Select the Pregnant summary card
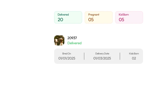This screenshot has height=105, width=154. (x=99, y=17)
